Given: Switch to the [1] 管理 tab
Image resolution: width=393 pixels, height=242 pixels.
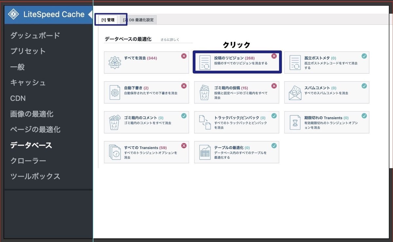Looking at the screenshot, I should click(108, 20).
